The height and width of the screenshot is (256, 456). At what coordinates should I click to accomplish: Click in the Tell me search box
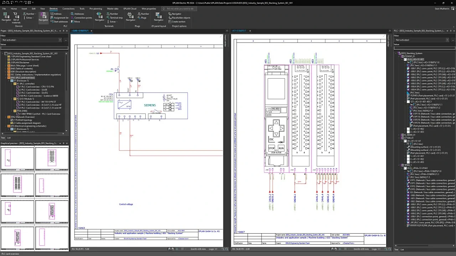click(181, 9)
